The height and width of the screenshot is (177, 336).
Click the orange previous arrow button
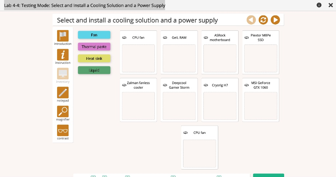[251, 20]
